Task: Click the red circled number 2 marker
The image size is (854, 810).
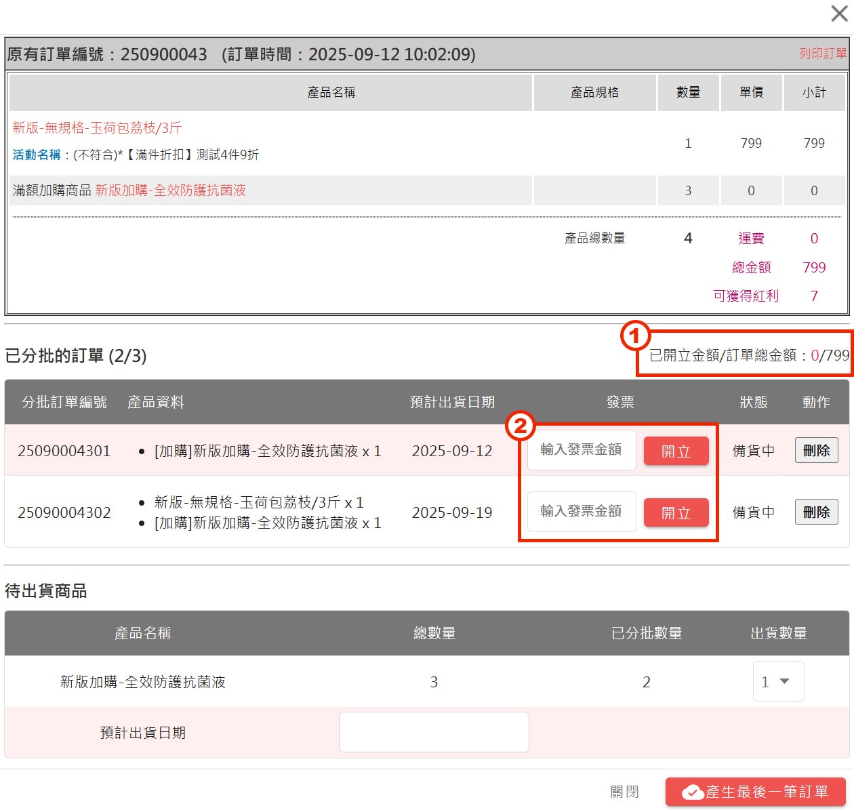Action: pos(521,426)
